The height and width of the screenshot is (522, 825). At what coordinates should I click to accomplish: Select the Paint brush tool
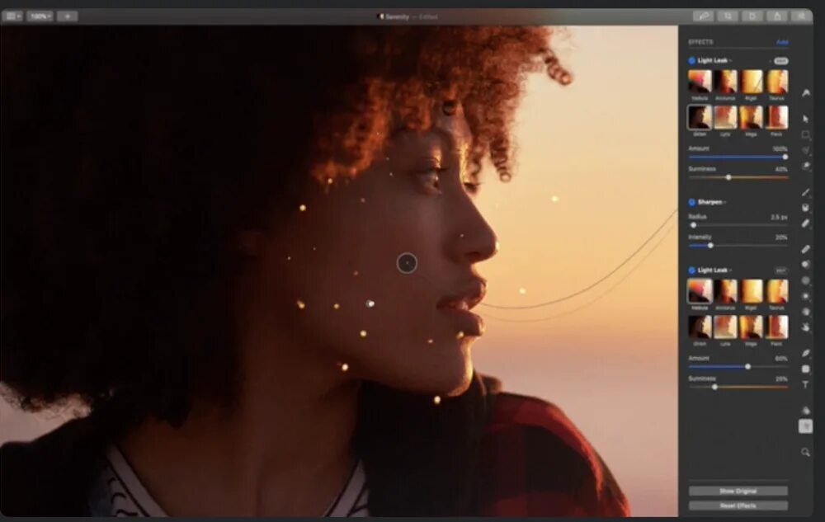[x=805, y=192]
